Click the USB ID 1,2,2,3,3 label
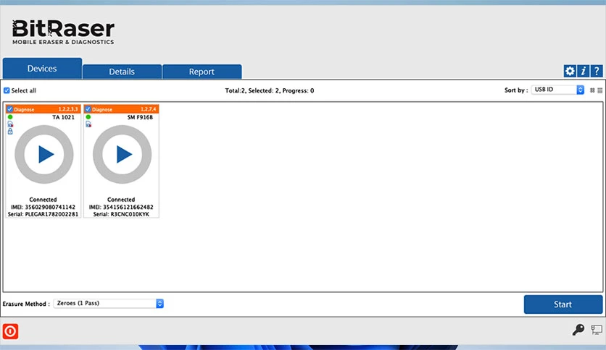This screenshot has width=606, height=350. [x=68, y=109]
